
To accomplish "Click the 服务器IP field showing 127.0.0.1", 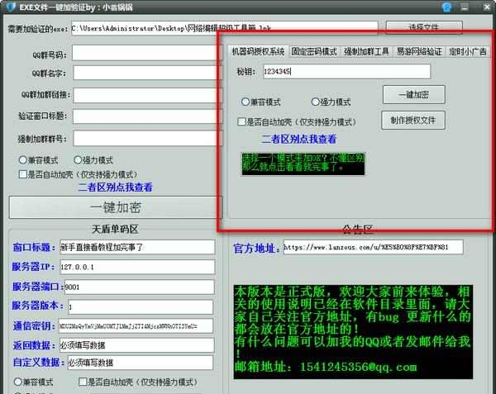I will tap(137, 267).
